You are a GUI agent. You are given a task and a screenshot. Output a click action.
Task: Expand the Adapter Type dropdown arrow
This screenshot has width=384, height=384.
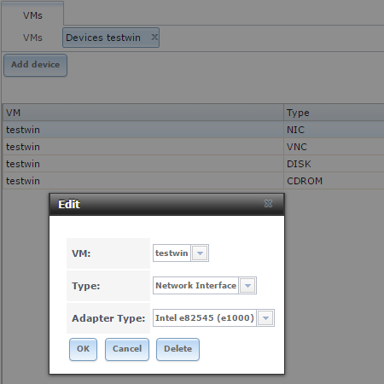tap(265, 317)
